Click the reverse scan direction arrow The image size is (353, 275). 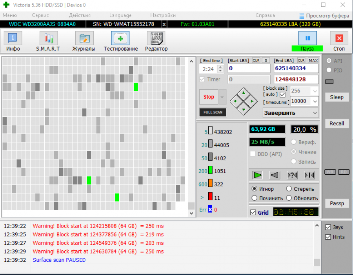(x=275, y=175)
